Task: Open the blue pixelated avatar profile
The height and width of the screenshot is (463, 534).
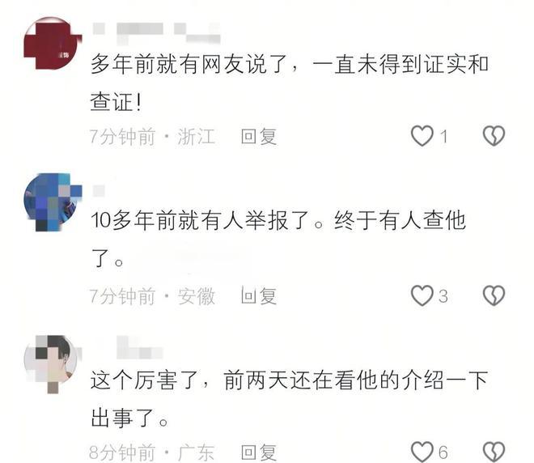Action: (x=52, y=202)
